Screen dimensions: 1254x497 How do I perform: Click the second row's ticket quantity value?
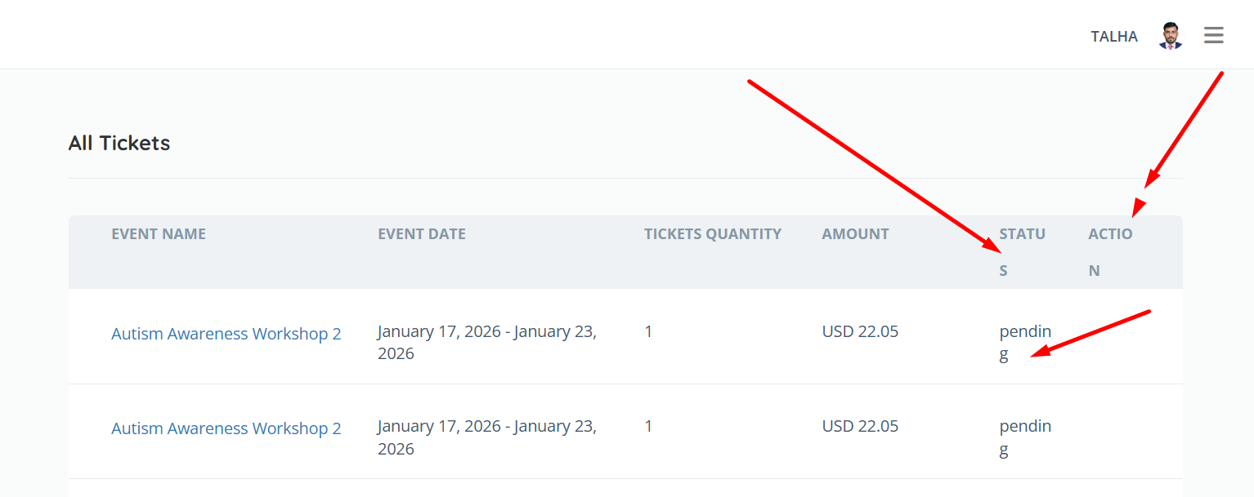[x=648, y=426]
